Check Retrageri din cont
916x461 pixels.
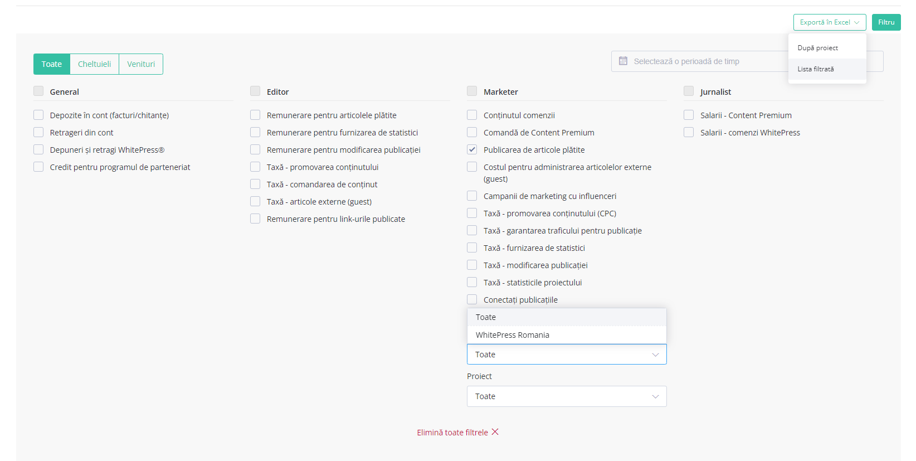click(x=38, y=132)
